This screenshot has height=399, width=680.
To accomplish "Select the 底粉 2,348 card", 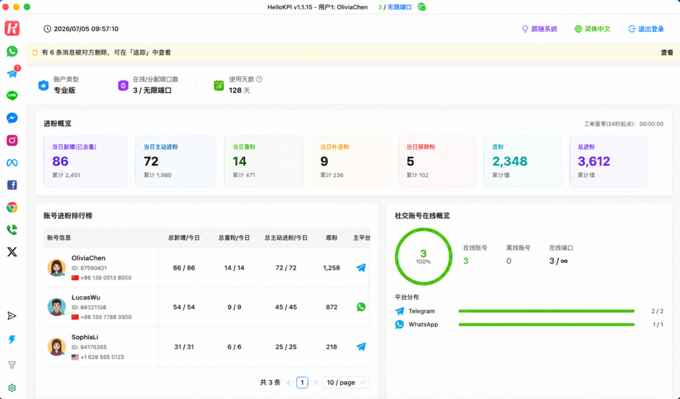I will coord(523,161).
